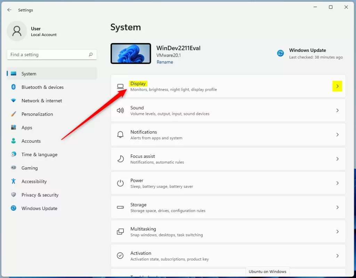Click the Sound speaker icon
356x278 pixels.
(x=120, y=110)
